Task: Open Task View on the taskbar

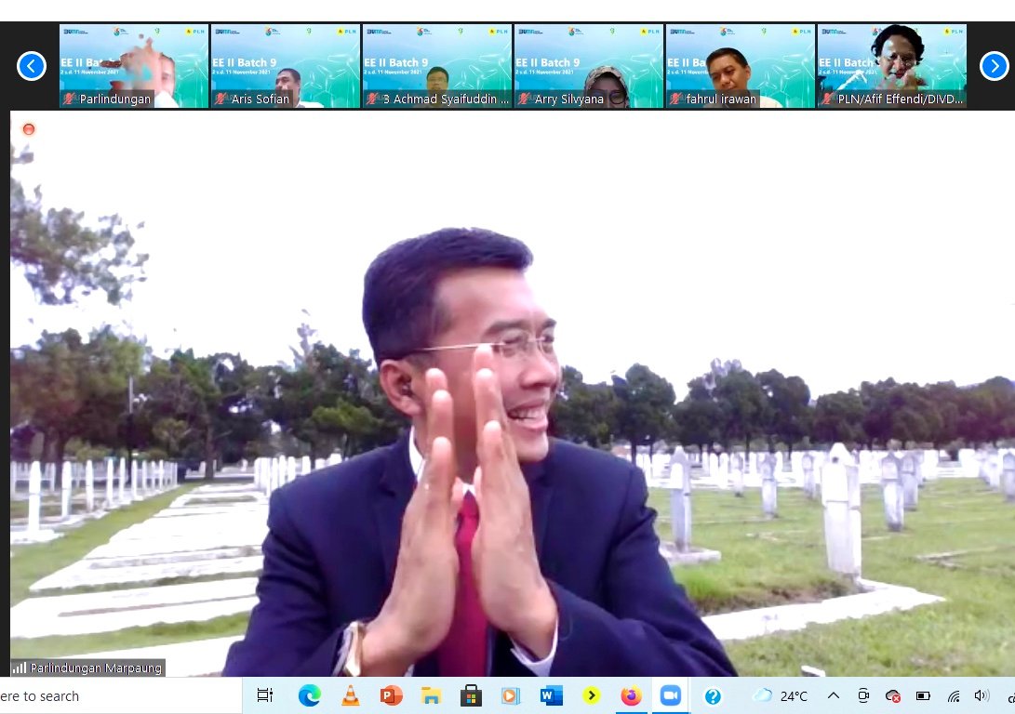Action: pos(265,695)
